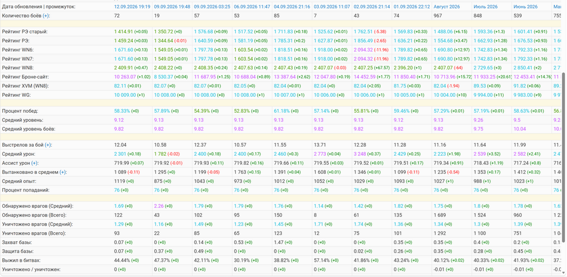
Task: Open the Август 2026 period link
Action: tap(447, 6)
